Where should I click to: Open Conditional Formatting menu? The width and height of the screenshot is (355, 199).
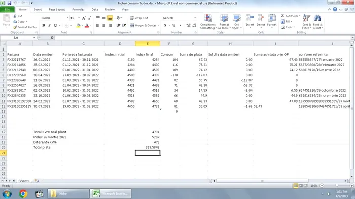[208, 22]
